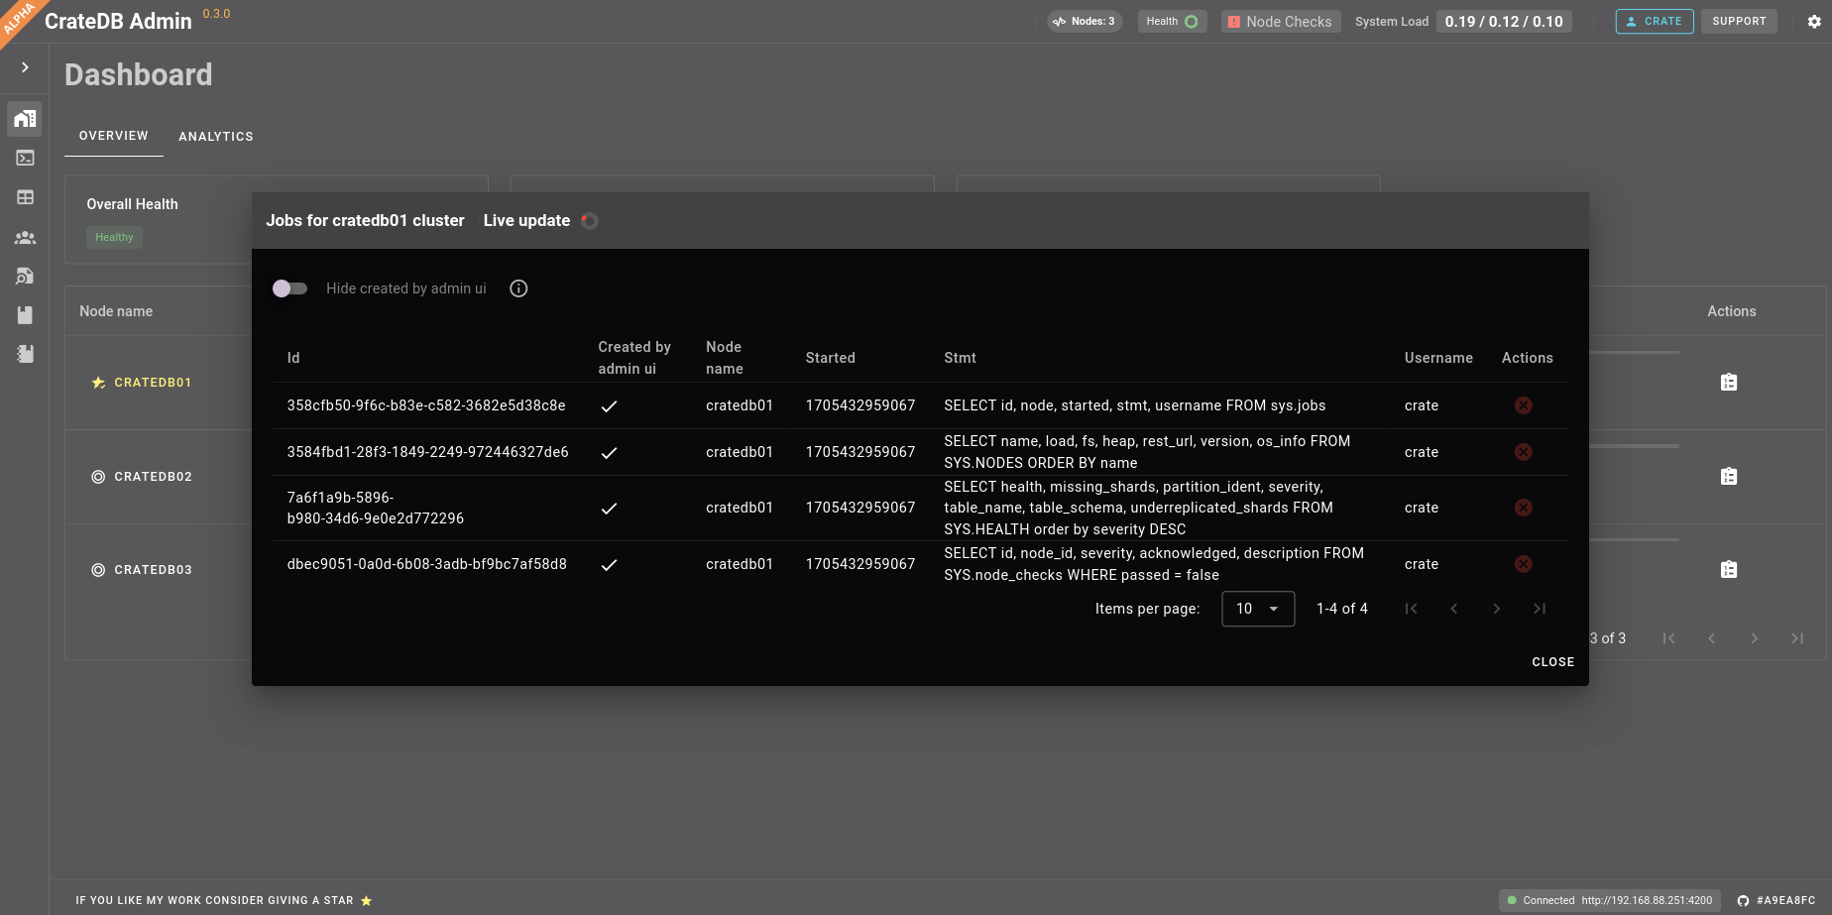Kill job 3584fbd1 with its red cancel icon
This screenshot has height=915, width=1832.
(x=1524, y=452)
